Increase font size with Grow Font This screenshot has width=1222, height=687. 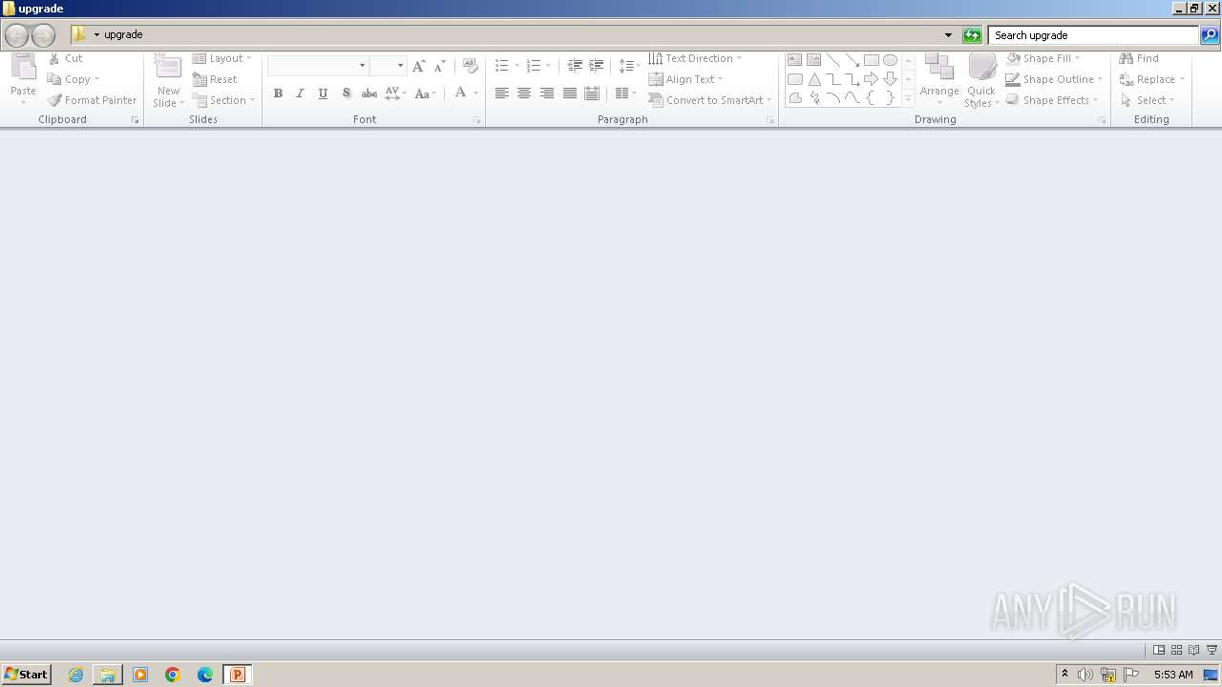click(418, 66)
